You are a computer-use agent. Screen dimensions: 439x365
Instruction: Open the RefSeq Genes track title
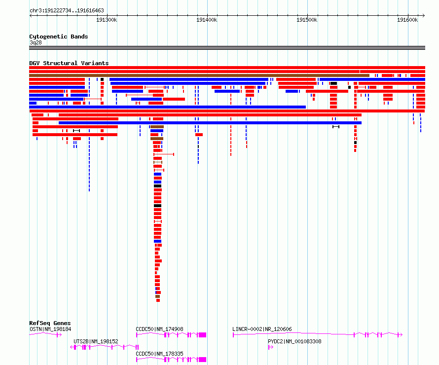tap(50, 323)
